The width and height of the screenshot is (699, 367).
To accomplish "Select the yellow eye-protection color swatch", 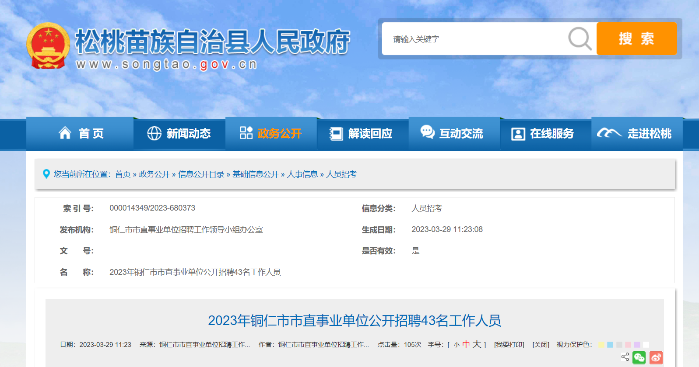I will coord(601,345).
